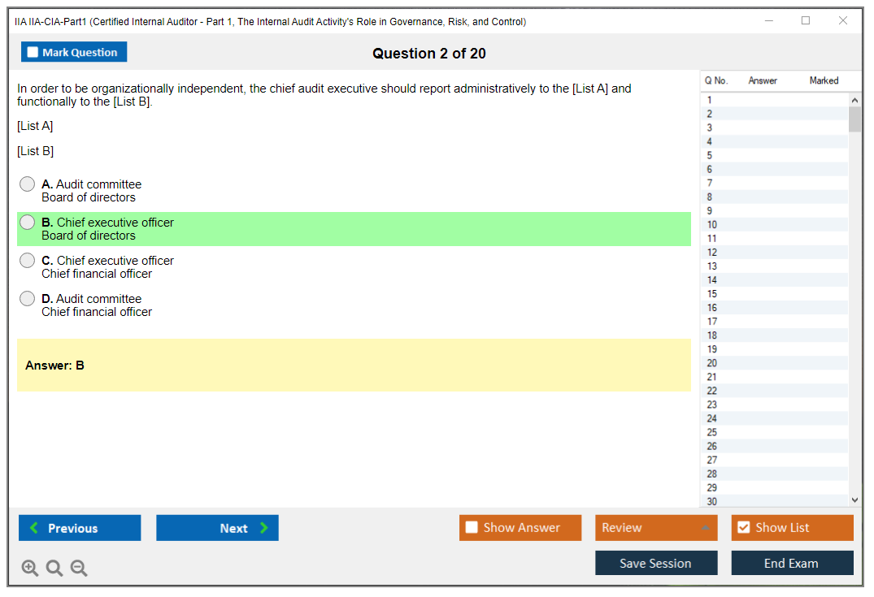The height and width of the screenshot is (597, 874).
Task: Maximize the exam window
Action: coord(806,21)
